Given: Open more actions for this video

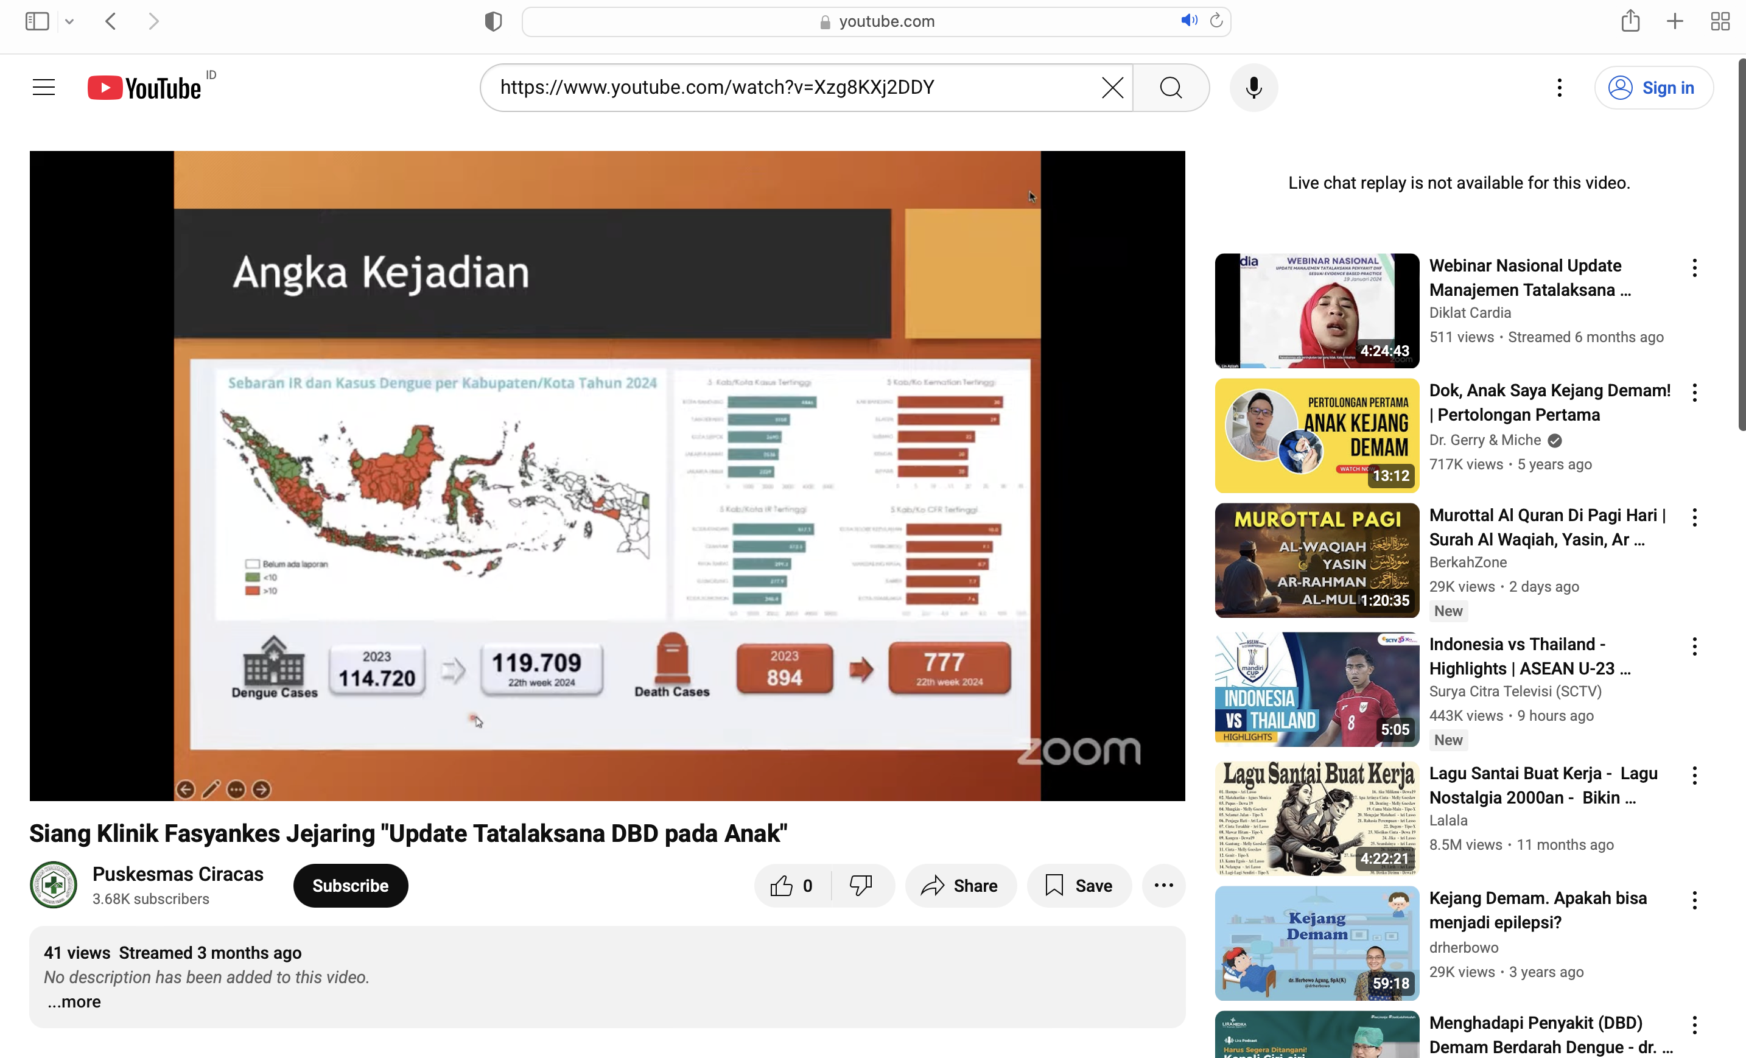Looking at the screenshot, I should pos(1163,885).
